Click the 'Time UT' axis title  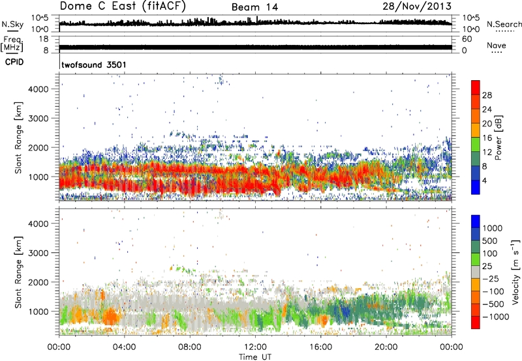[x=255, y=357]
